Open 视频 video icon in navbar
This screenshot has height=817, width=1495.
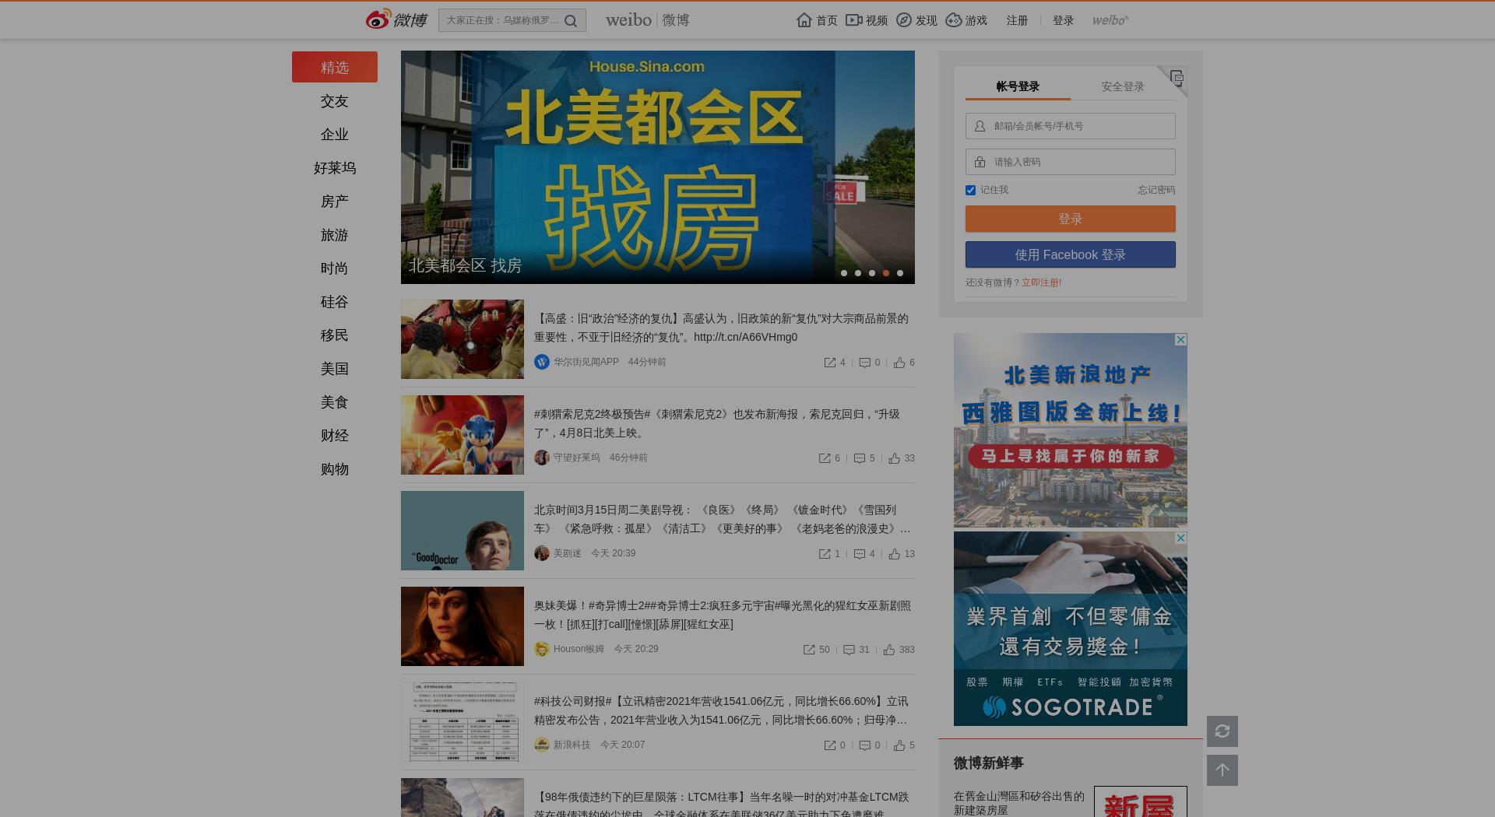854,20
